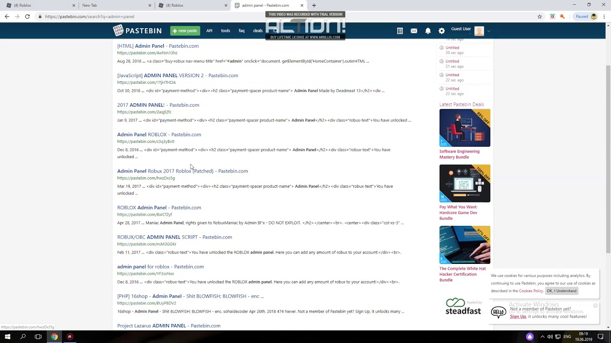
Task: Click the Chrome icon on the taskbar
Action: (54, 337)
